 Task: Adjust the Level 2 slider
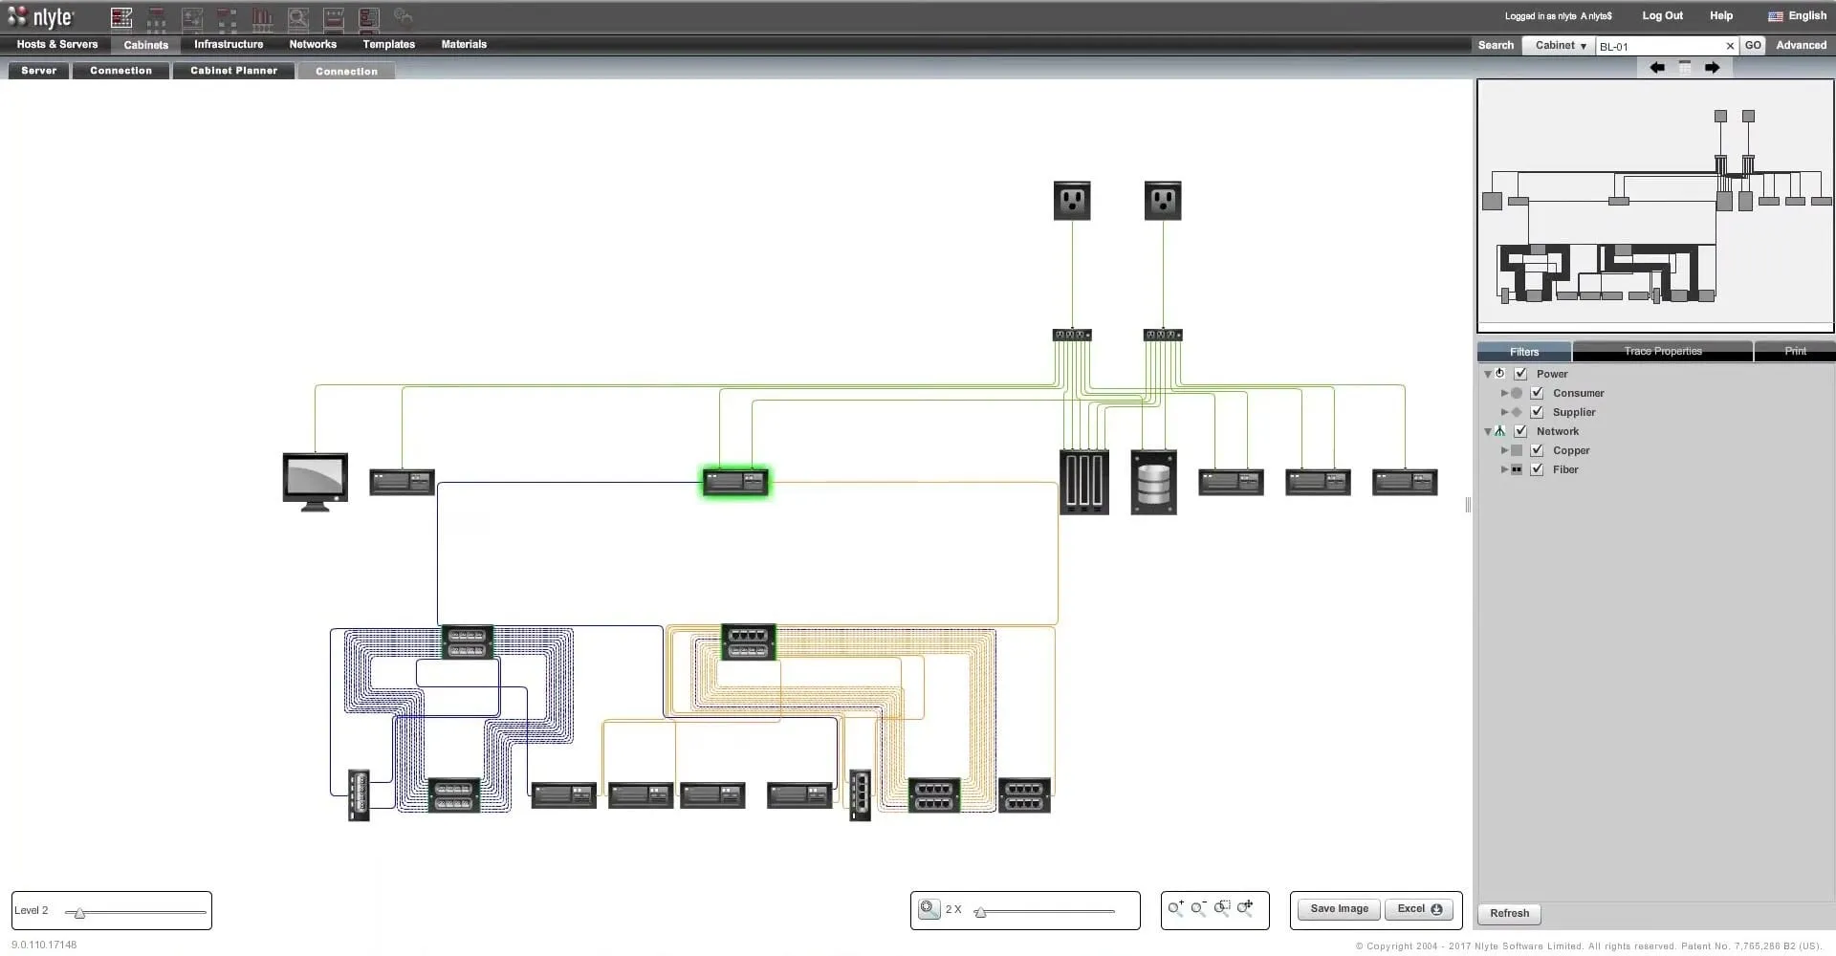tap(78, 912)
